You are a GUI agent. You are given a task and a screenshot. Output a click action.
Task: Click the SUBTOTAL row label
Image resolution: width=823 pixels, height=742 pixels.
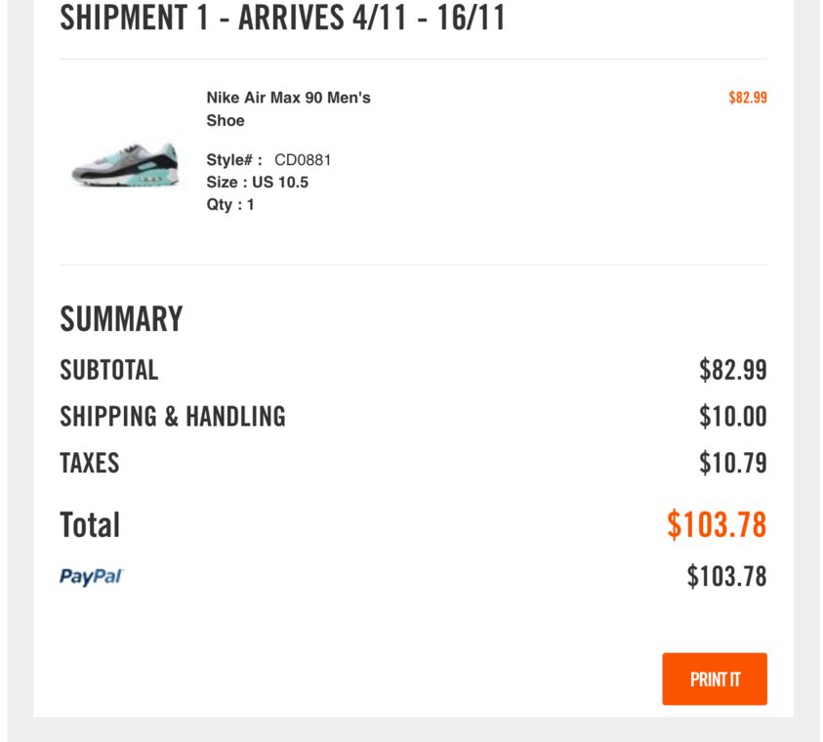pos(110,369)
